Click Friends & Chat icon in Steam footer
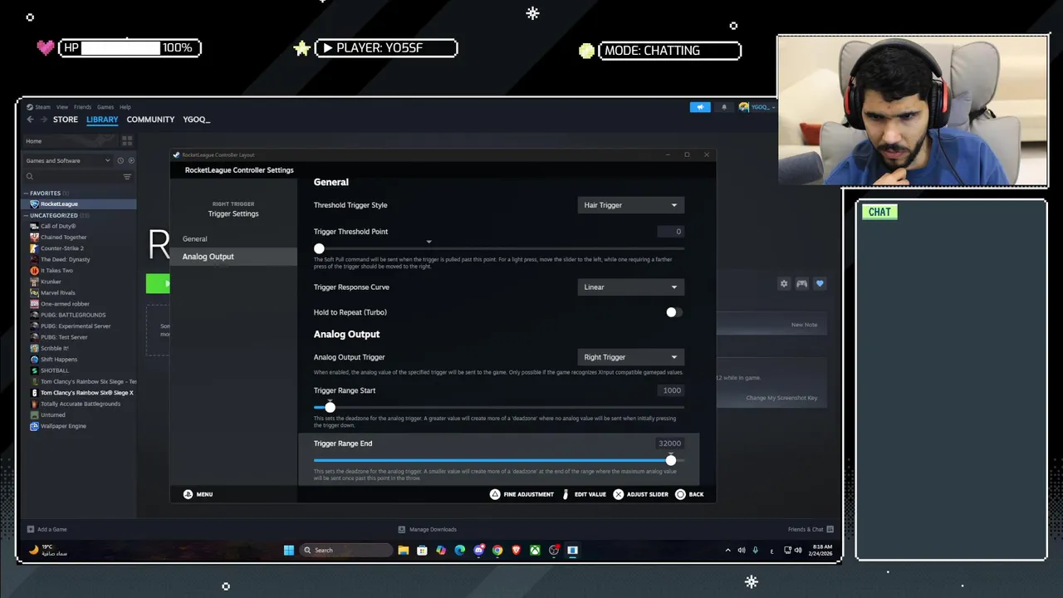Screen dimensions: 1063x598 tap(830, 529)
